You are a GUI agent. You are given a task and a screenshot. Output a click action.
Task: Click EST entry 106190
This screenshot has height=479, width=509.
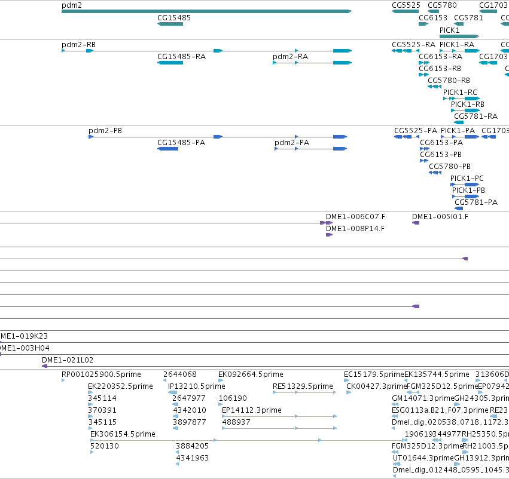[x=221, y=404]
